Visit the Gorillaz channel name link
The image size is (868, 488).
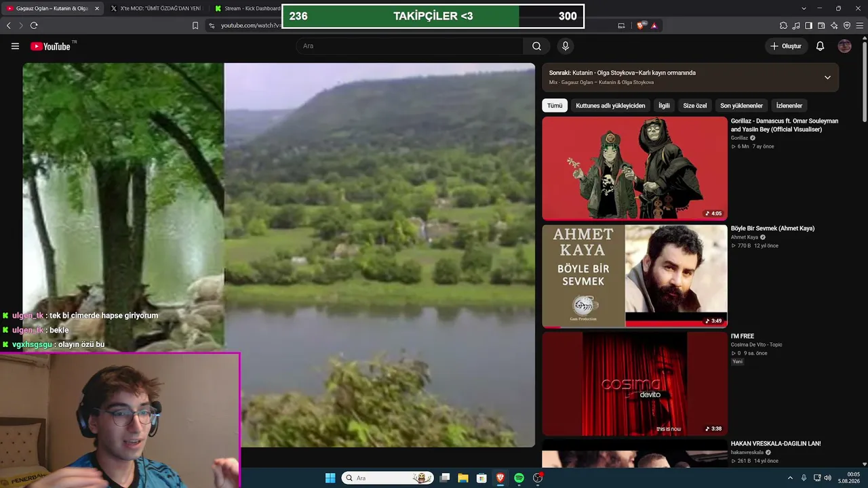(739, 138)
